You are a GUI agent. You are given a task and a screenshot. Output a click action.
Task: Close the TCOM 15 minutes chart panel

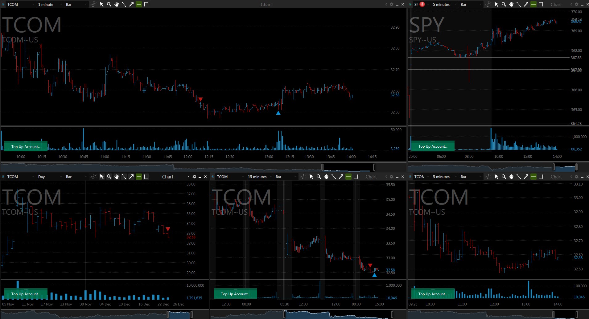tap(402, 177)
